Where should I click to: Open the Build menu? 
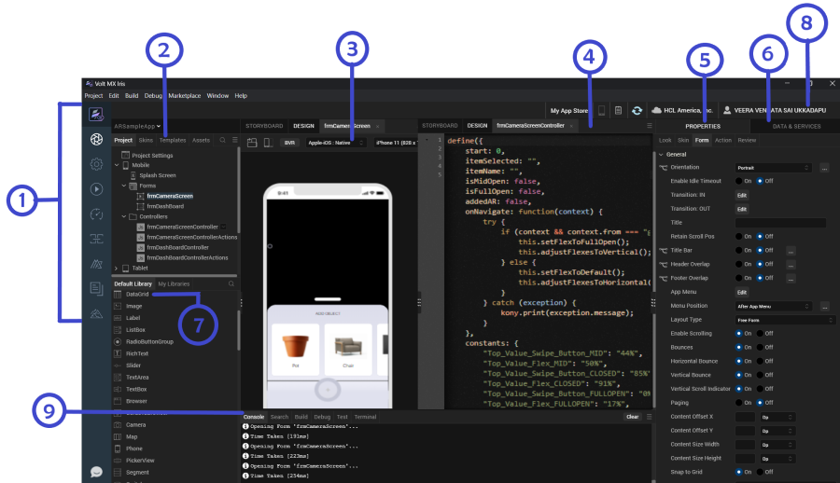(x=132, y=96)
